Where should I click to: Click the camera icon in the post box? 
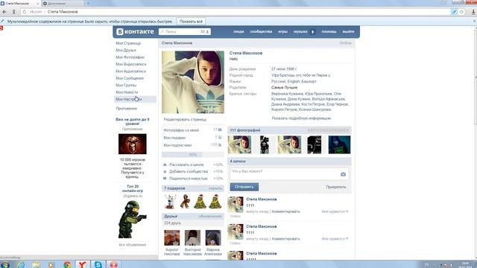pos(343,174)
